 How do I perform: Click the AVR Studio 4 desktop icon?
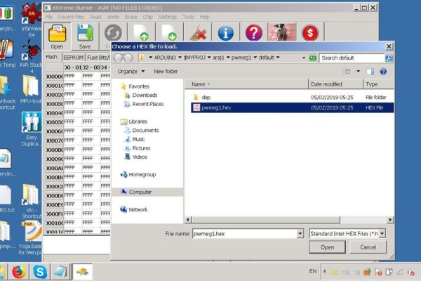point(32,56)
